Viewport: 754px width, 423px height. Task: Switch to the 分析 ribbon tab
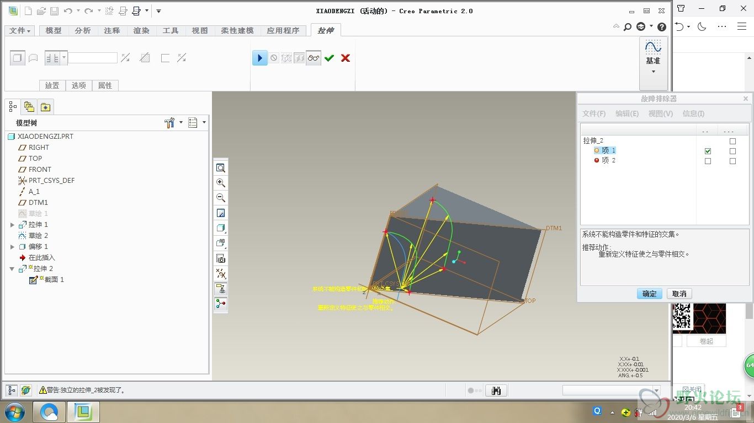click(83, 31)
